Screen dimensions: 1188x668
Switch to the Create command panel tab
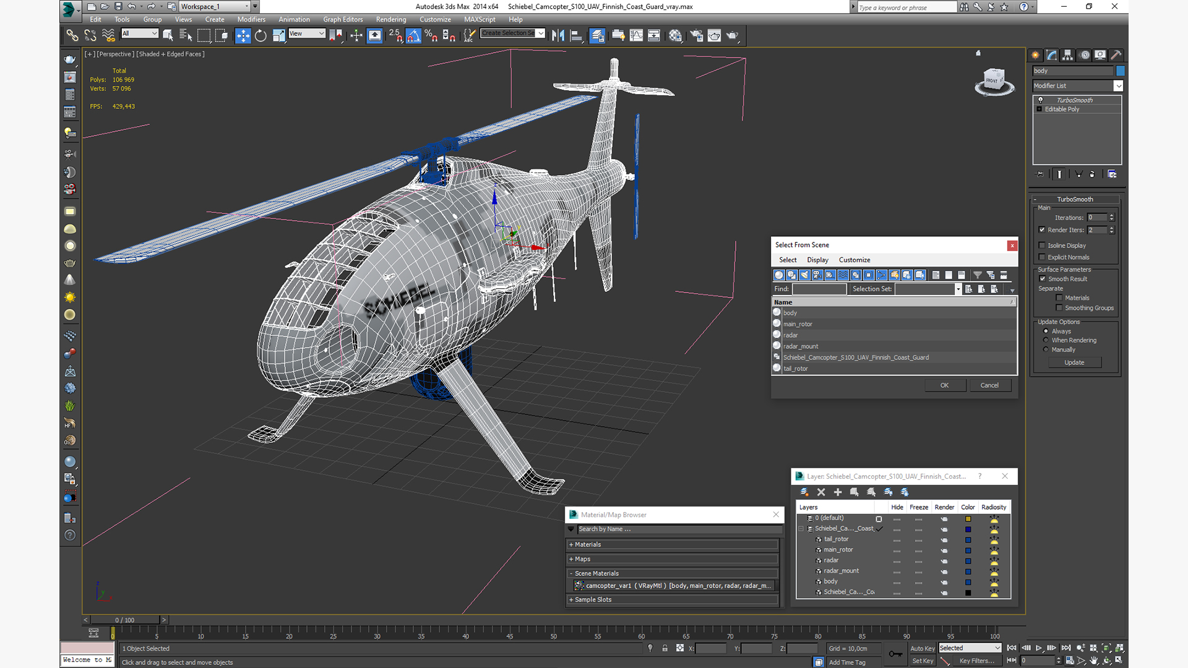pyautogui.click(x=1035, y=55)
